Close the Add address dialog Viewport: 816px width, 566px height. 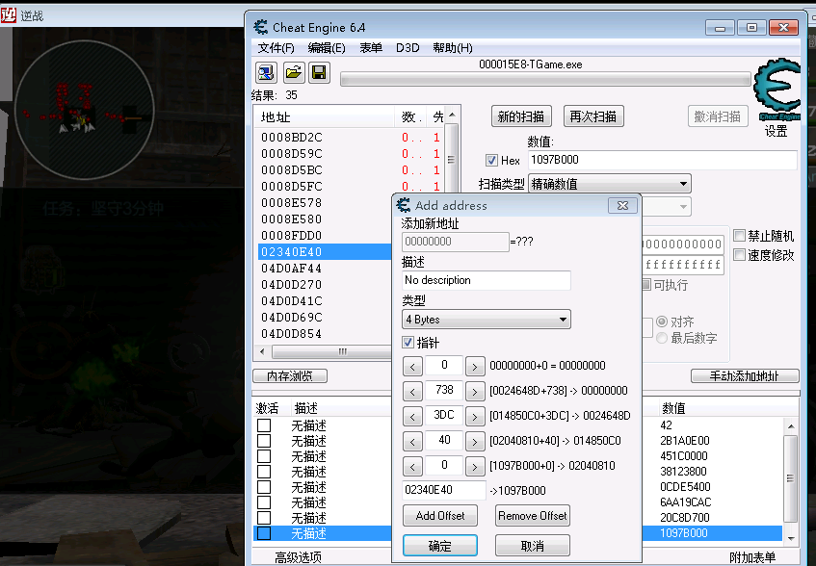[622, 205]
